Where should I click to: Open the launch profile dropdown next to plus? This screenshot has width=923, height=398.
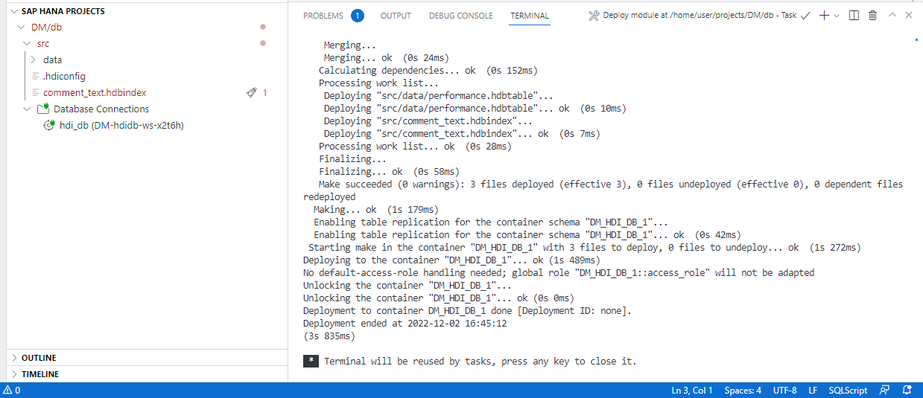tap(837, 16)
